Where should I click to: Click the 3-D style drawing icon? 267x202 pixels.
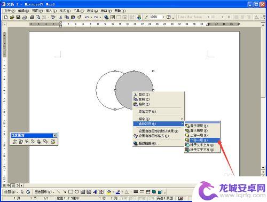click(x=160, y=192)
